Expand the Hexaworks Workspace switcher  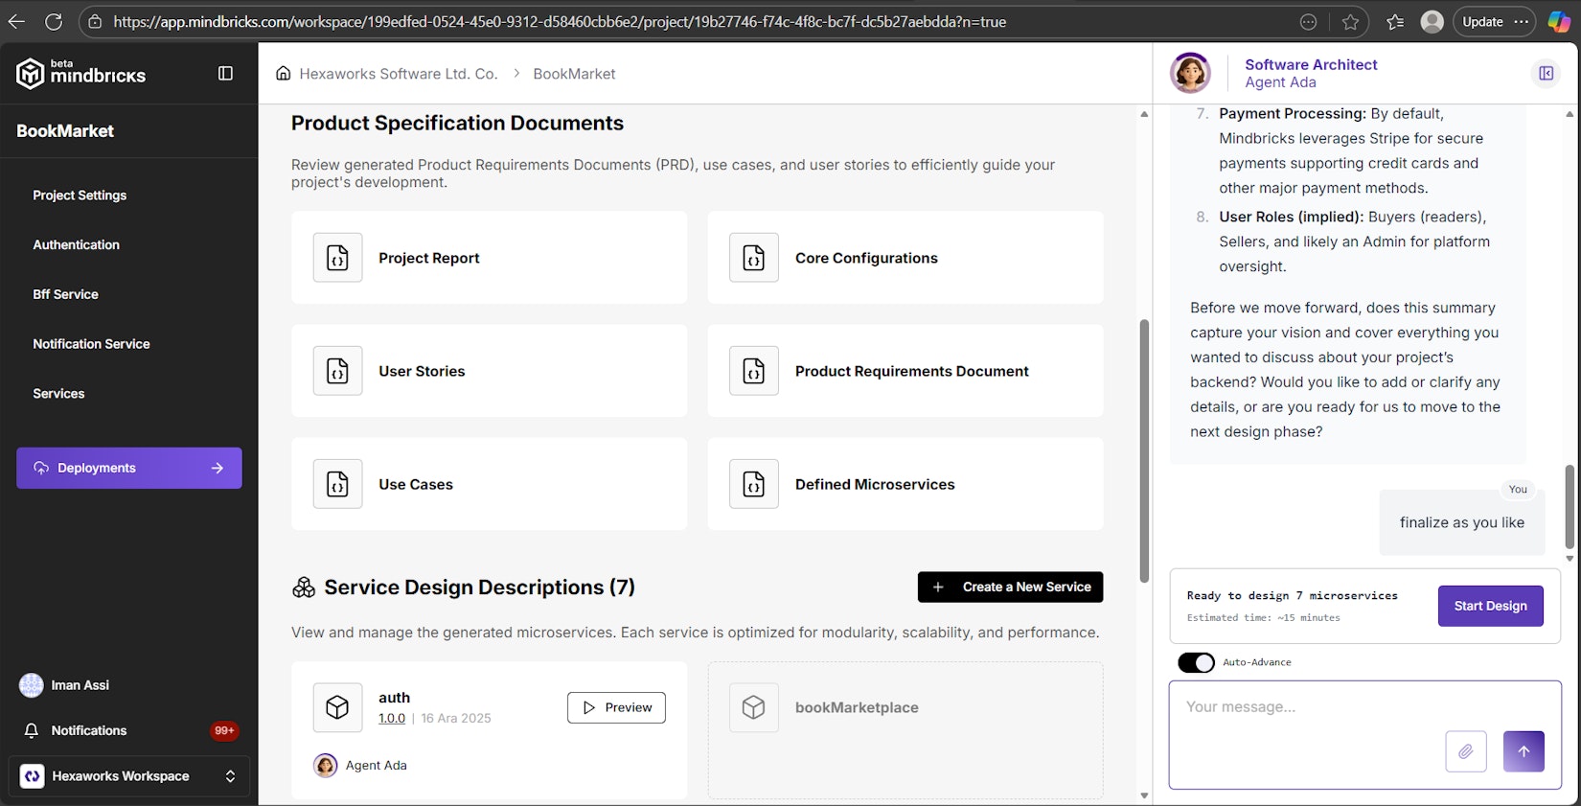coord(230,776)
